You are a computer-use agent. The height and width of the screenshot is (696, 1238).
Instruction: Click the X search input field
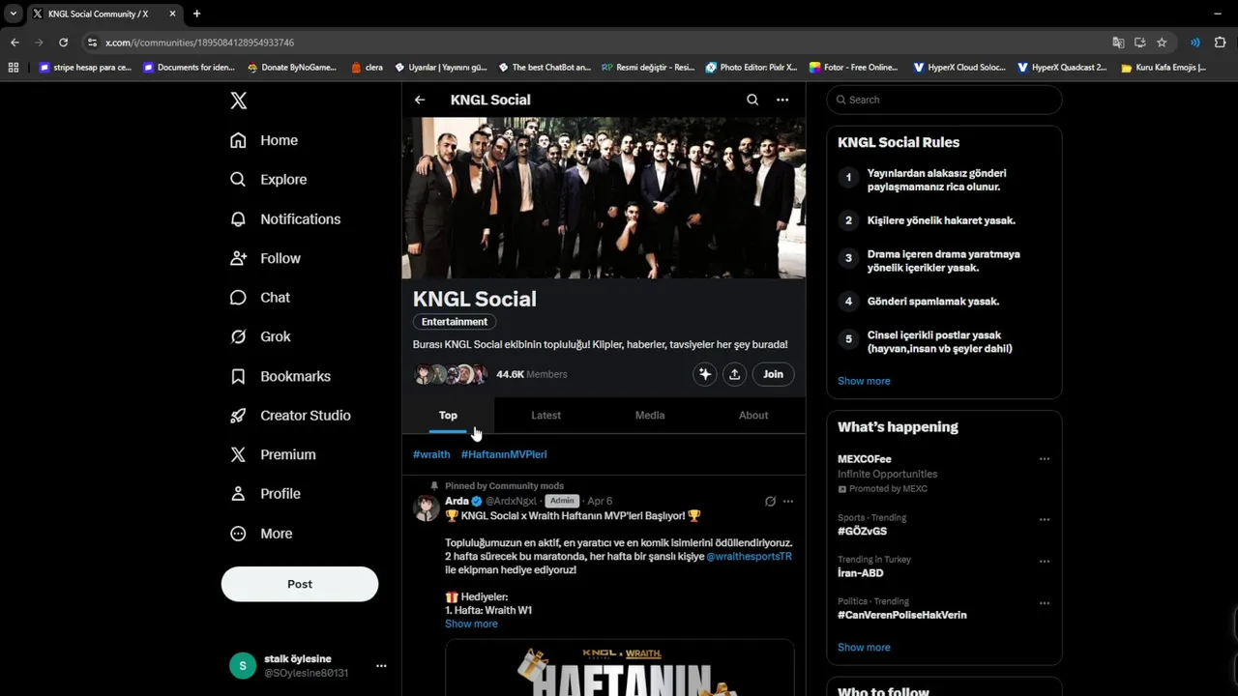click(944, 100)
